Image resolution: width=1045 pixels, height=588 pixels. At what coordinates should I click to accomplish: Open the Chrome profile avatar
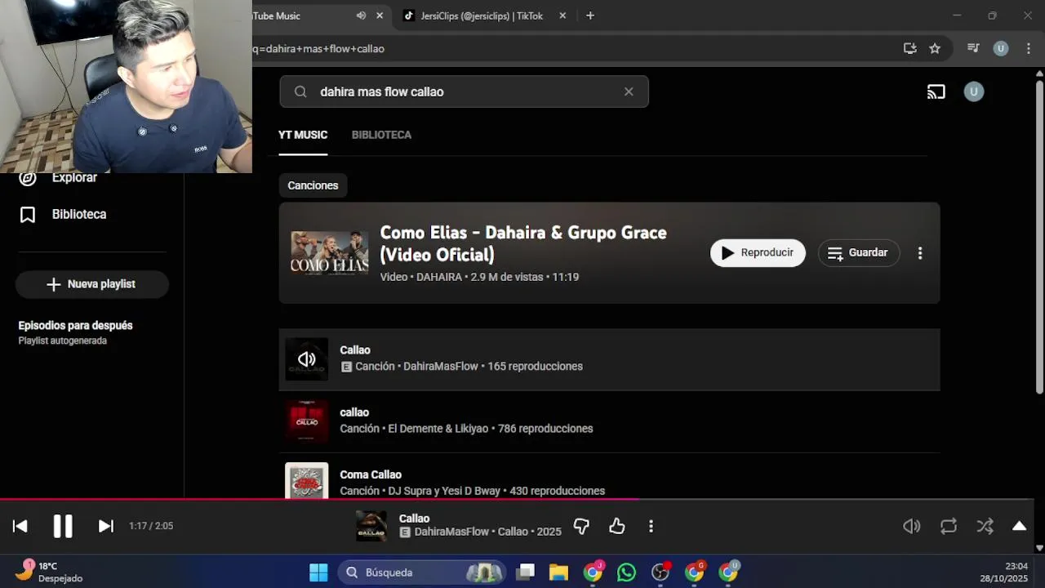pyautogui.click(x=1001, y=48)
